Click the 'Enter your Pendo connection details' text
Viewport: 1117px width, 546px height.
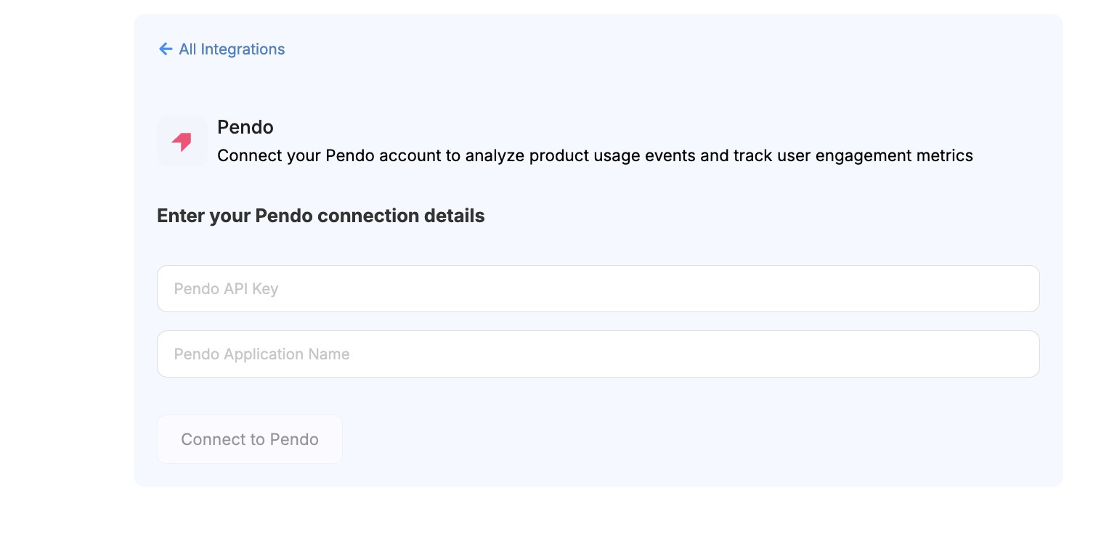(x=320, y=216)
